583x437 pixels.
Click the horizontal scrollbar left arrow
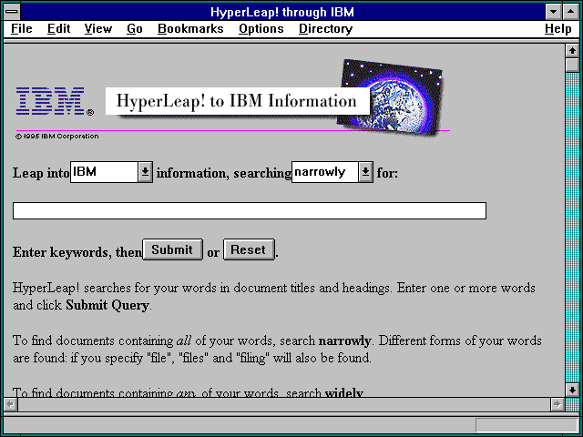pos(10,404)
